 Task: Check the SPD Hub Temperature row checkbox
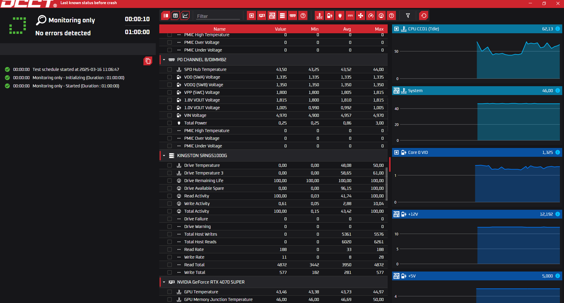click(x=170, y=69)
